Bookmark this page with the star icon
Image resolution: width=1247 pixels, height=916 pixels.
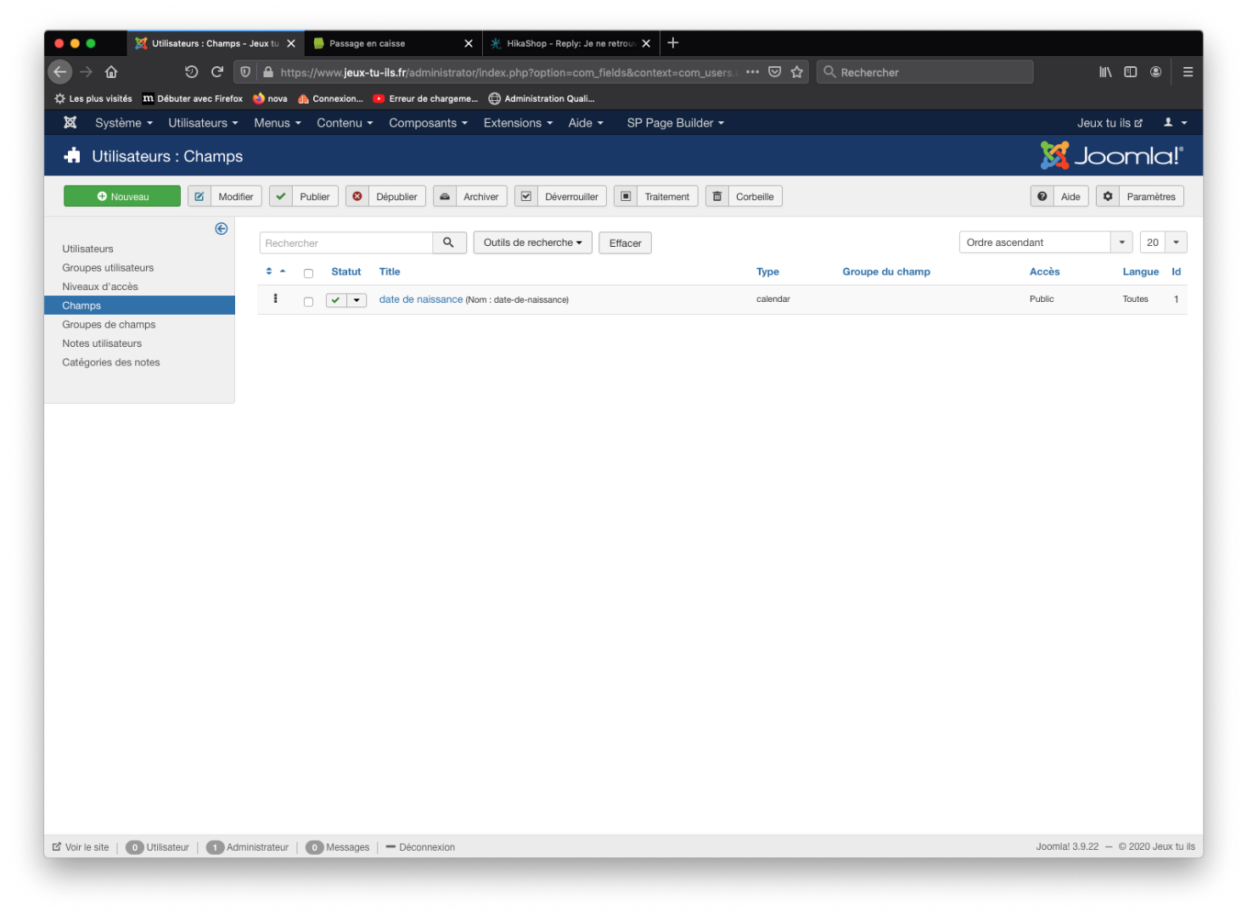coord(797,72)
